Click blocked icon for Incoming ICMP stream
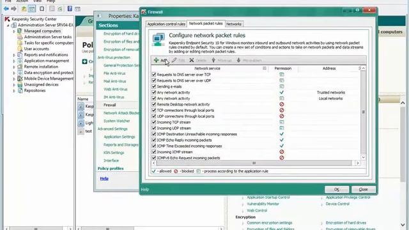This screenshot has height=230, width=409. pyautogui.click(x=281, y=152)
